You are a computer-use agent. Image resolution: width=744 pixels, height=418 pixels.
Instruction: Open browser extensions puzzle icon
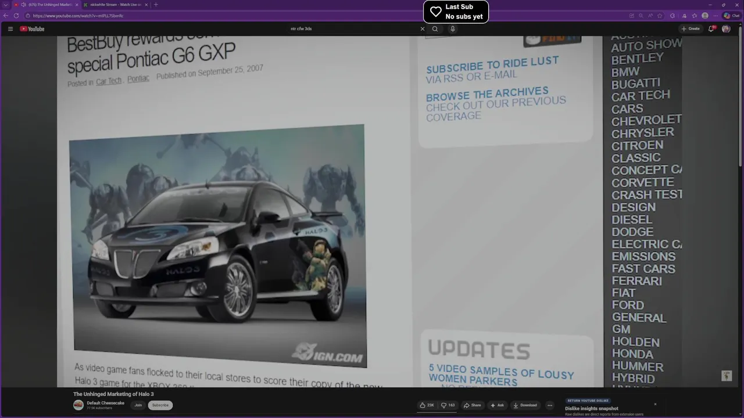coord(673,16)
